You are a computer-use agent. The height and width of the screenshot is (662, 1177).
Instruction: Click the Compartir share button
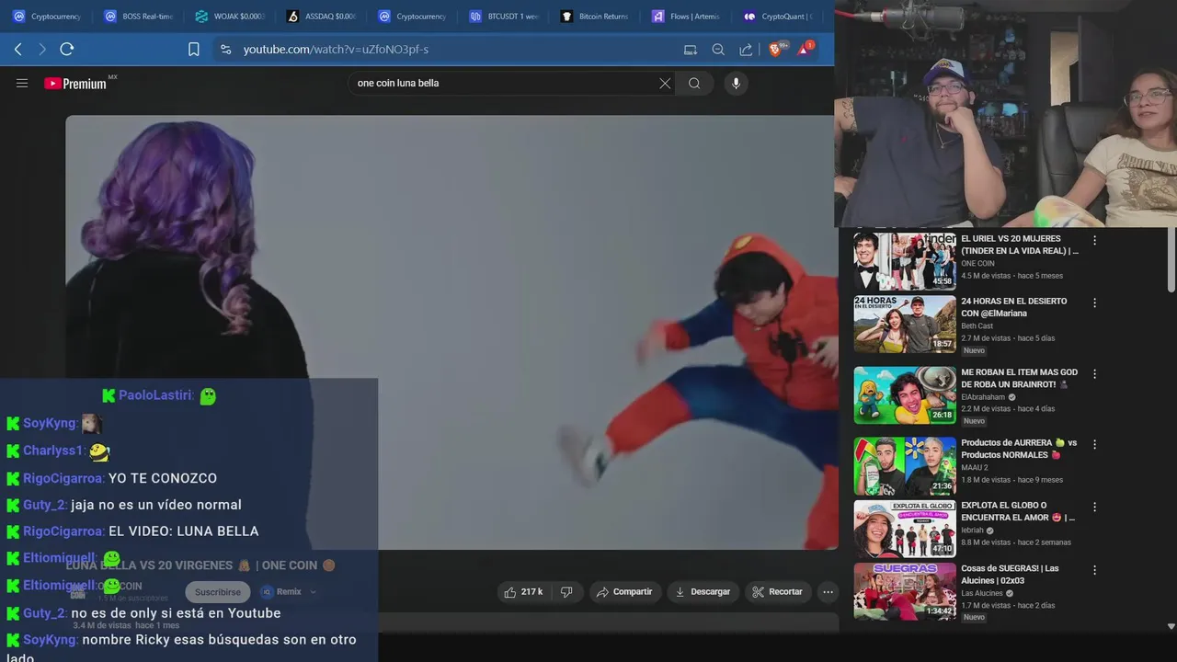point(624,592)
